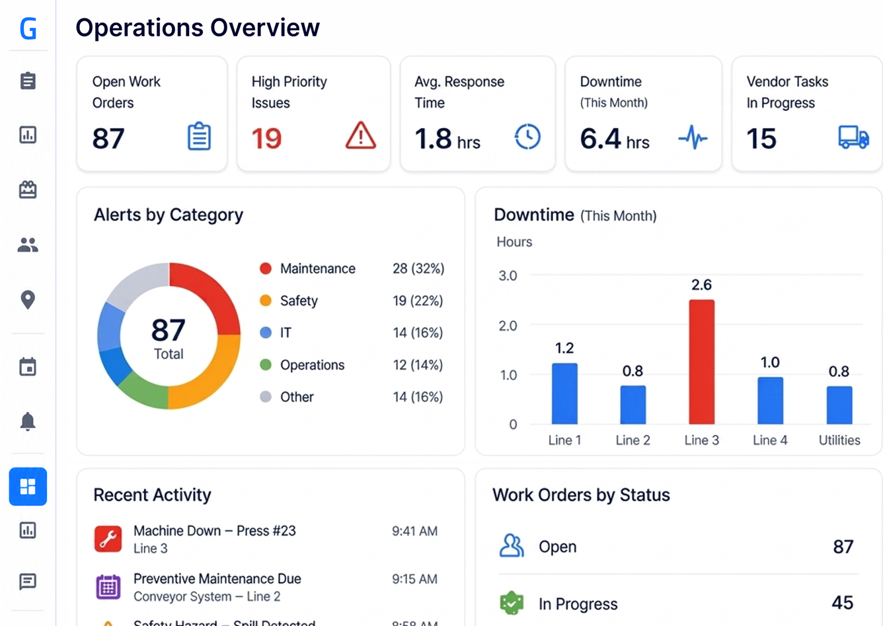This screenshot has width=883, height=626.
Task: Select the gray Other legend dot
Action: [x=266, y=397]
